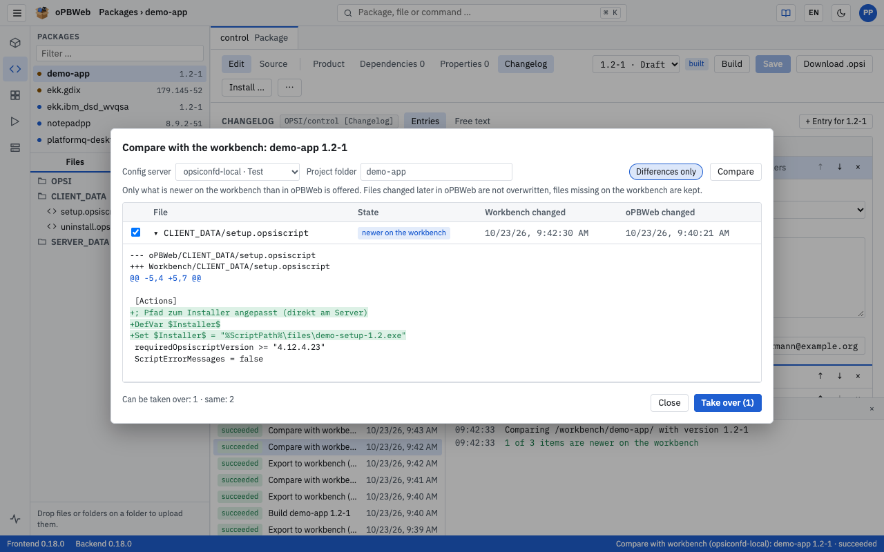Focus the Project folder input field
This screenshot has width=884, height=552.
point(436,172)
